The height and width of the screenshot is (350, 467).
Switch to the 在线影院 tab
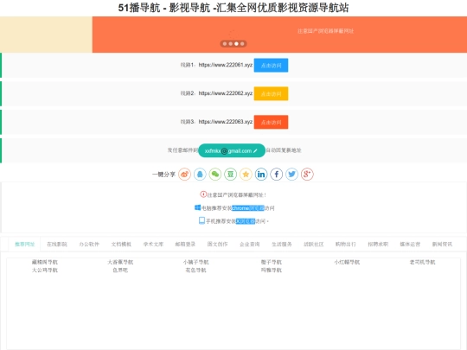(57, 245)
